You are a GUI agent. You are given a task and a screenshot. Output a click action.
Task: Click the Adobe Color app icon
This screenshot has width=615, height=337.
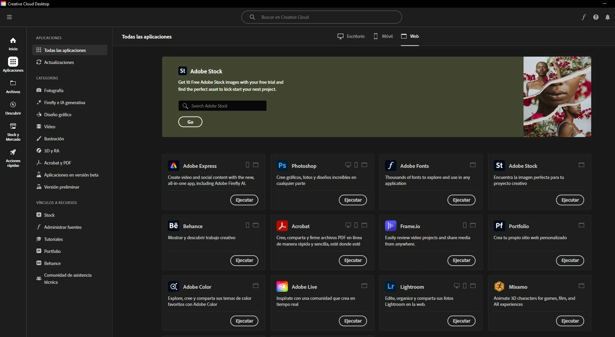coord(174,286)
